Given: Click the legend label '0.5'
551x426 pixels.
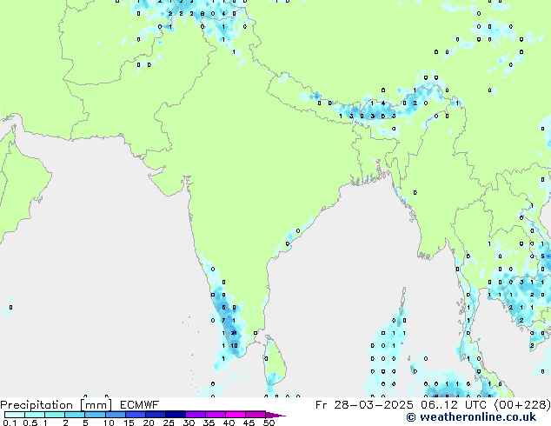Looking at the screenshot, I should click(x=30, y=423).
